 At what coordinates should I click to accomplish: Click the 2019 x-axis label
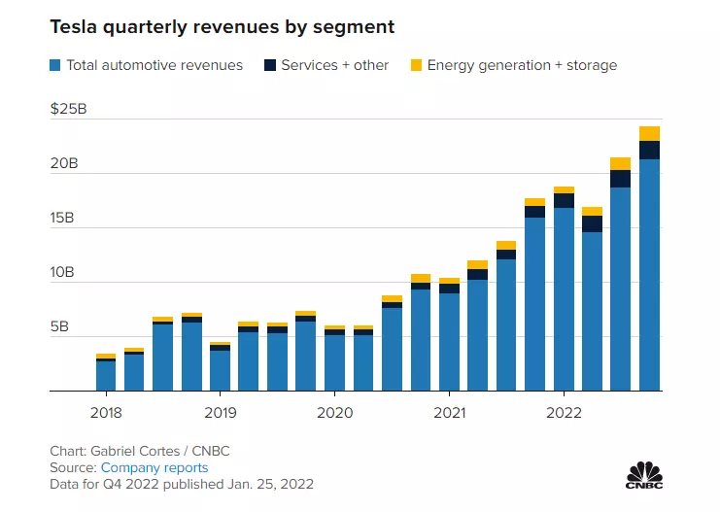tap(221, 413)
